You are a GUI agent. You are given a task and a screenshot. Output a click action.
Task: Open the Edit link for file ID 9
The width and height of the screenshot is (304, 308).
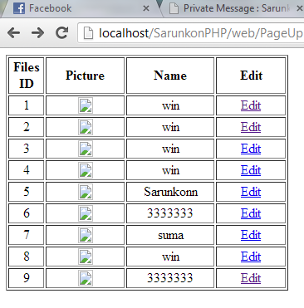pyautogui.click(x=251, y=278)
